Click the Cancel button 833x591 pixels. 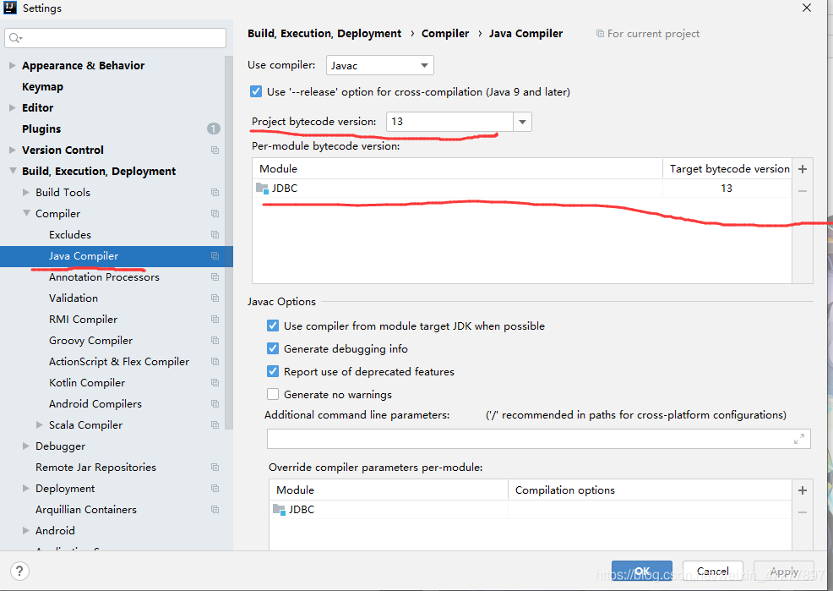[712, 571]
